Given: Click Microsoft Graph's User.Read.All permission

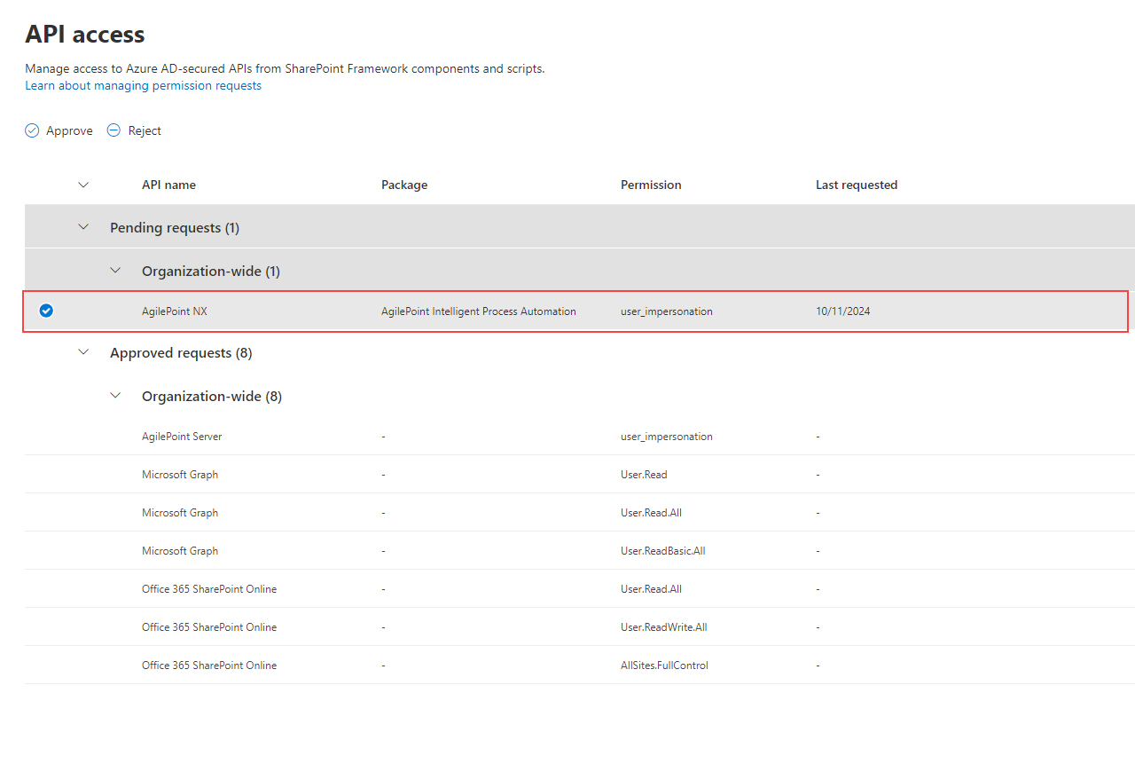Looking at the screenshot, I should pos(651,513).
